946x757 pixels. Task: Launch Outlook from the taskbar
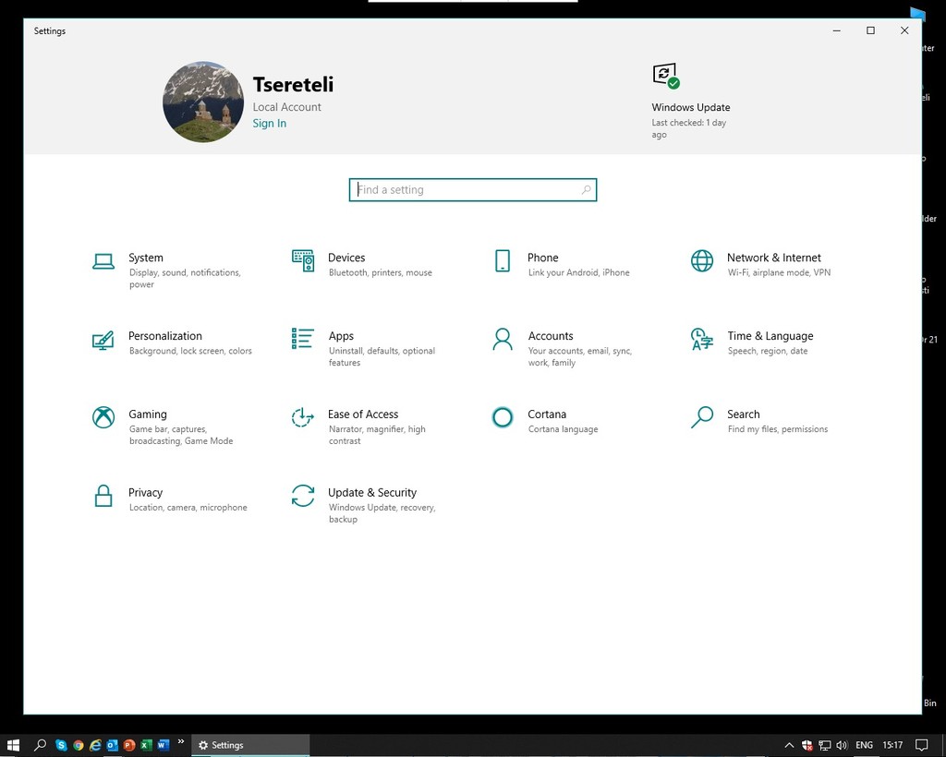(112, 746)
